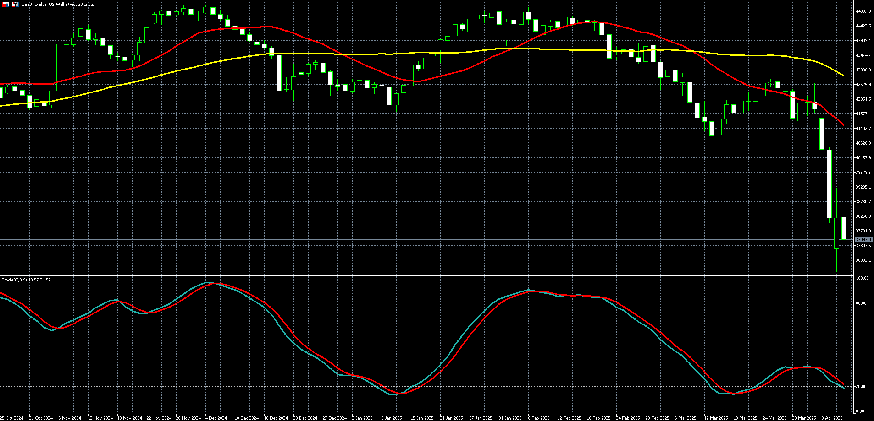The image size is (874, 421).
Task: Click the 43000.3 price scale label
Action: pyautogui.click(x=863, y=70)
